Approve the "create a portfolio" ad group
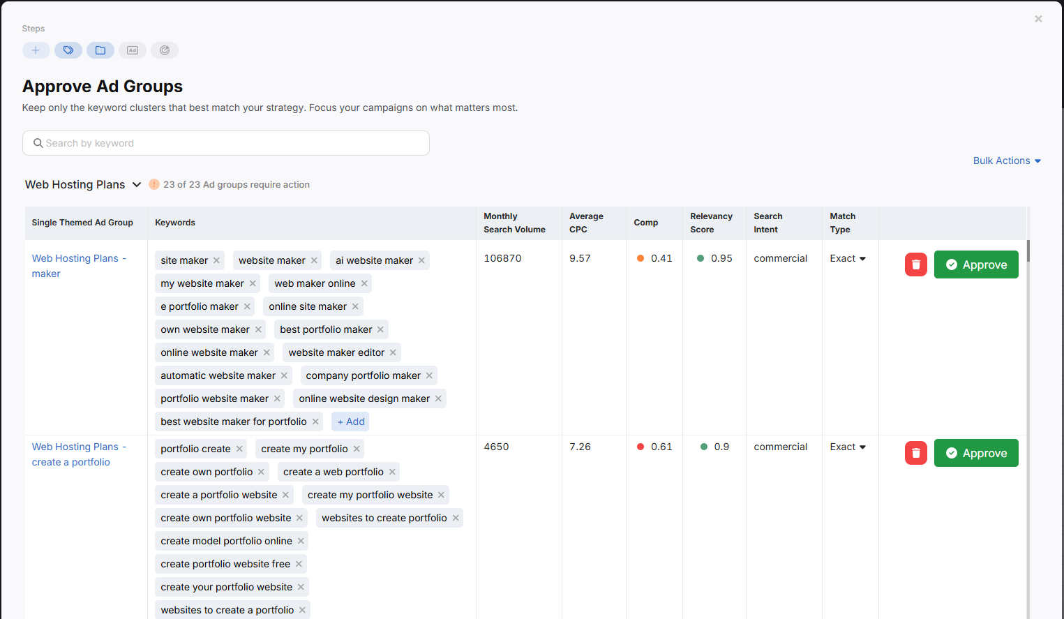 click(x=976, y=452)
